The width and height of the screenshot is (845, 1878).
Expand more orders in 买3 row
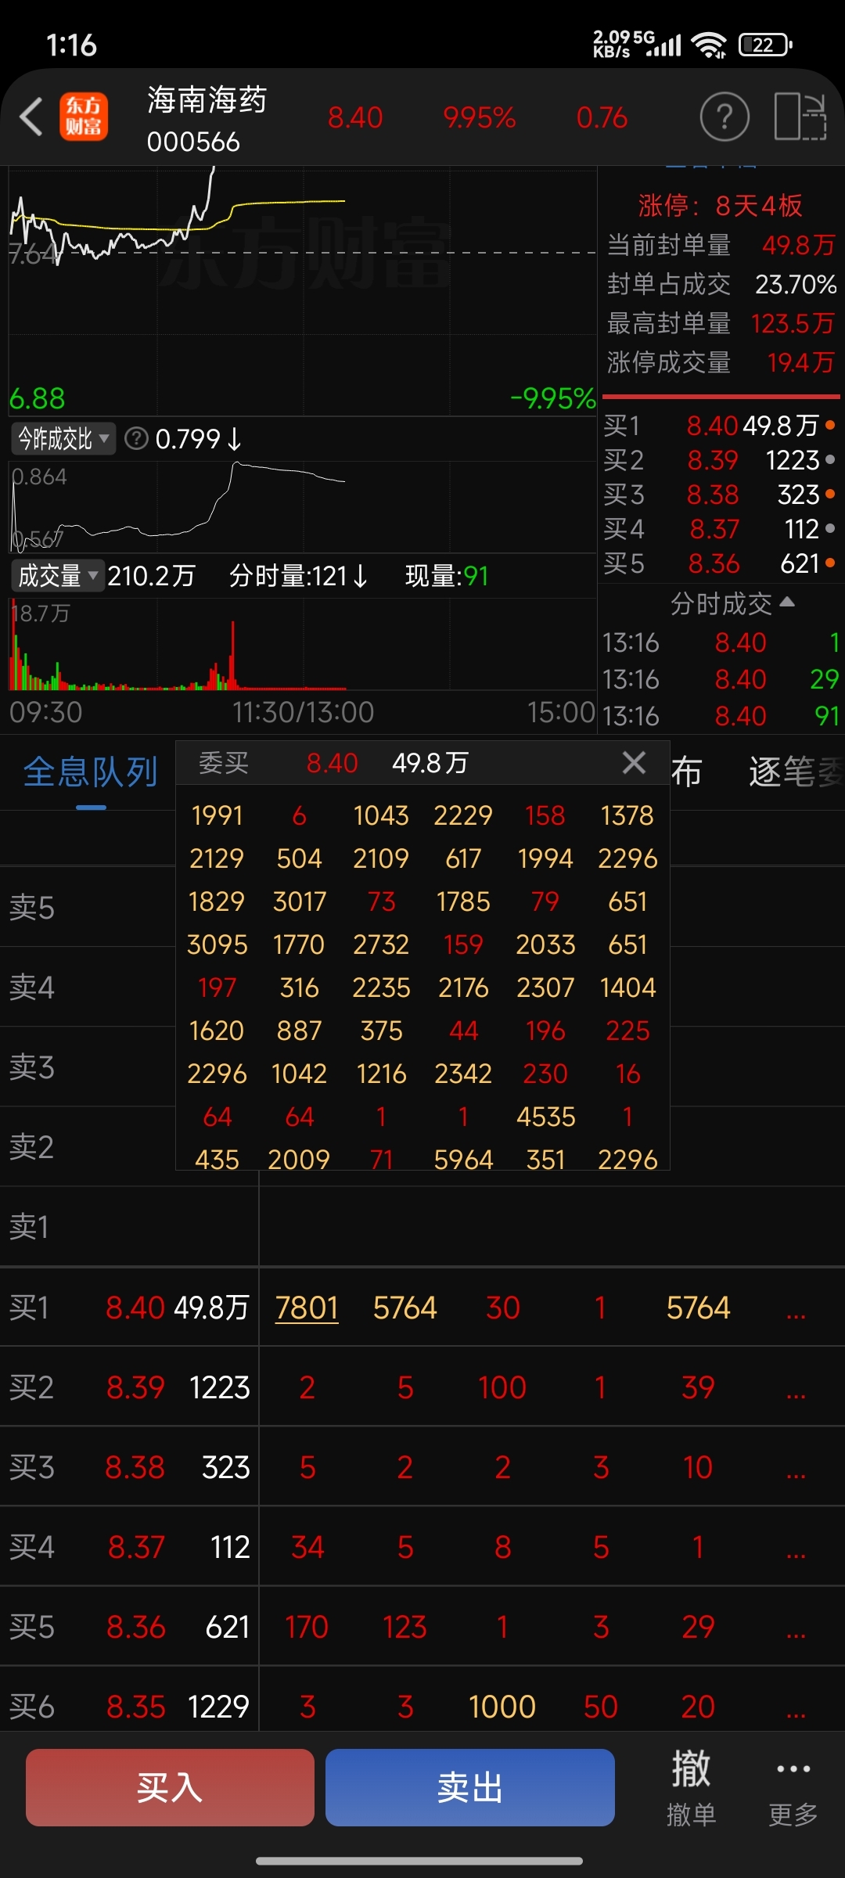796,1468
